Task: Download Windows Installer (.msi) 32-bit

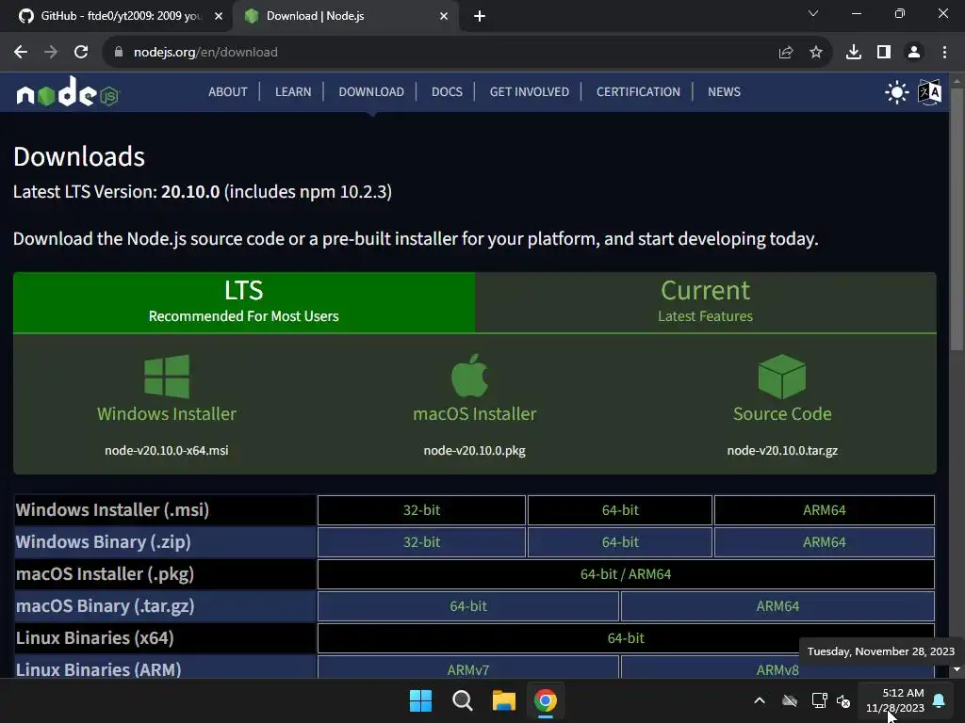Action: 421,509
